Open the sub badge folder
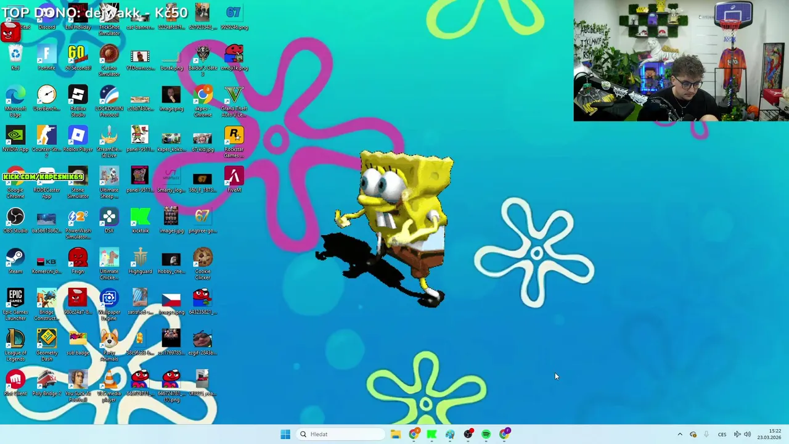The image size is (789, 444). click(x=78, y=343)
